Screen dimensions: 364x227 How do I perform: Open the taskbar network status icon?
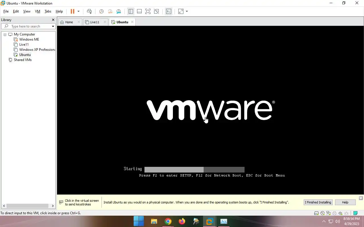point(331,221)
